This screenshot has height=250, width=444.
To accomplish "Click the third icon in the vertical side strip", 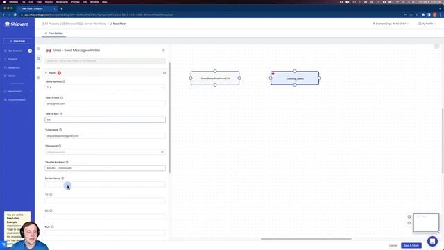I will point(38,68).
